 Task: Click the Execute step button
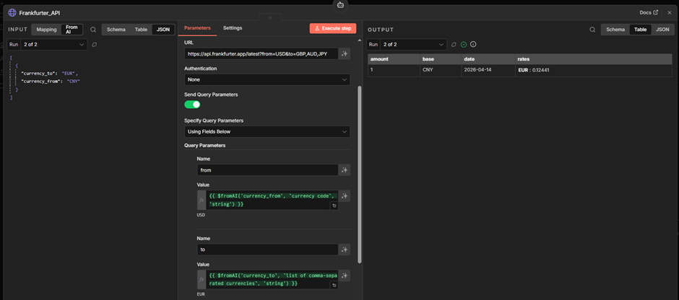[333, 29]
